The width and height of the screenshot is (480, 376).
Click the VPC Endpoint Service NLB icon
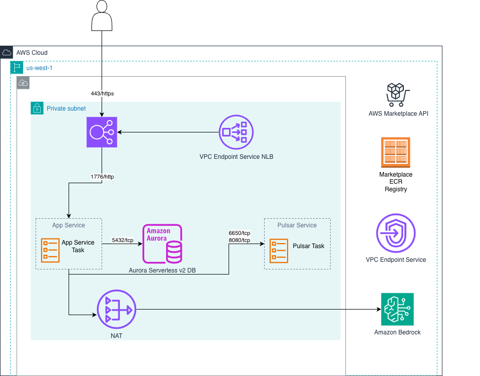(236, 131)
